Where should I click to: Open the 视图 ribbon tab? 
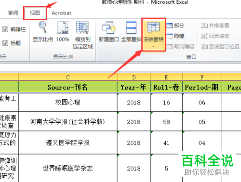point(35,13)
